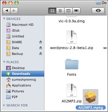Click the Data volume icon
Image resolution: width=108 pixels, height=112 pixels.
click(x=8, y=48)
